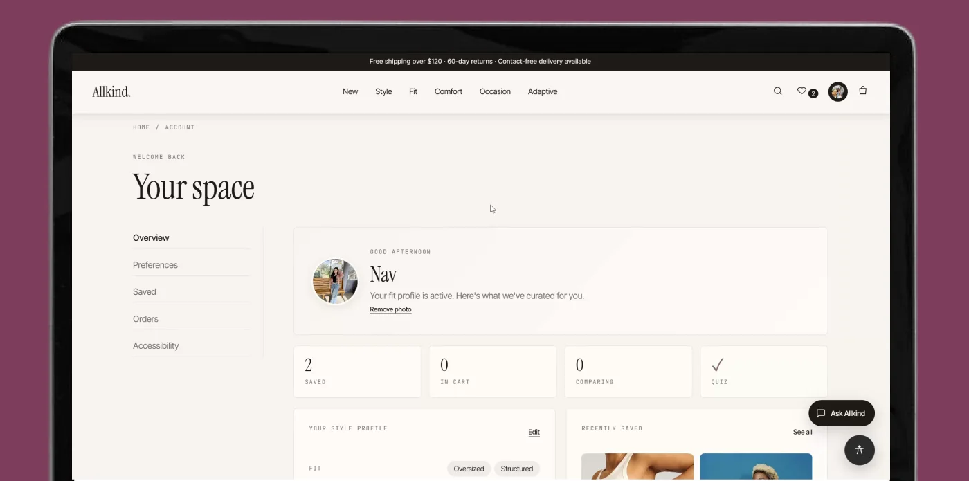Select Overview in the sidebar
969x481 pixels.
[191, 238]
